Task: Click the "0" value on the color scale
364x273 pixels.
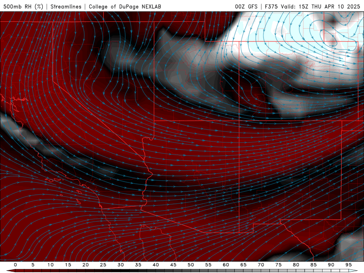Action: (x=15, y=265)
